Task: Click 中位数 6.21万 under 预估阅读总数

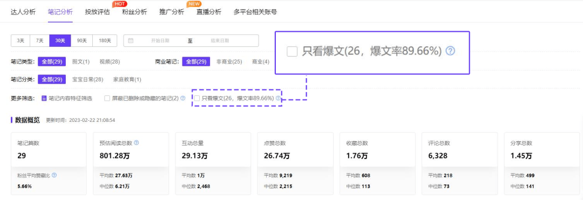Action: 114,187
